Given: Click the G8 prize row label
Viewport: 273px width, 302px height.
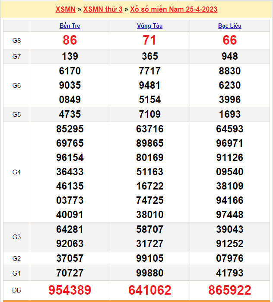Looking at the screenshot, I should coord(16,40).
